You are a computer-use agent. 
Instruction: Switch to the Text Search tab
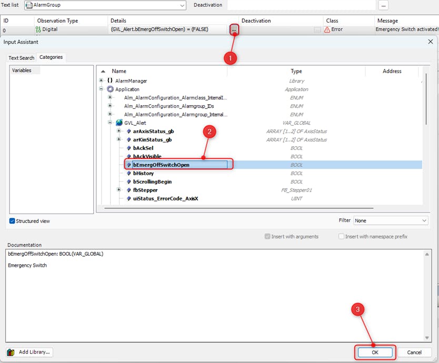pos(21,57)
